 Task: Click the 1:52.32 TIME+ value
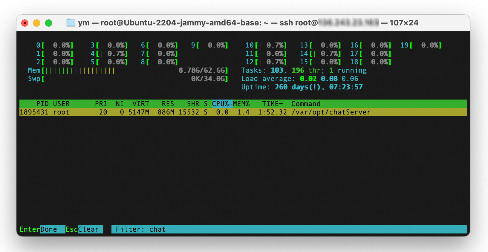coord(273,112)
